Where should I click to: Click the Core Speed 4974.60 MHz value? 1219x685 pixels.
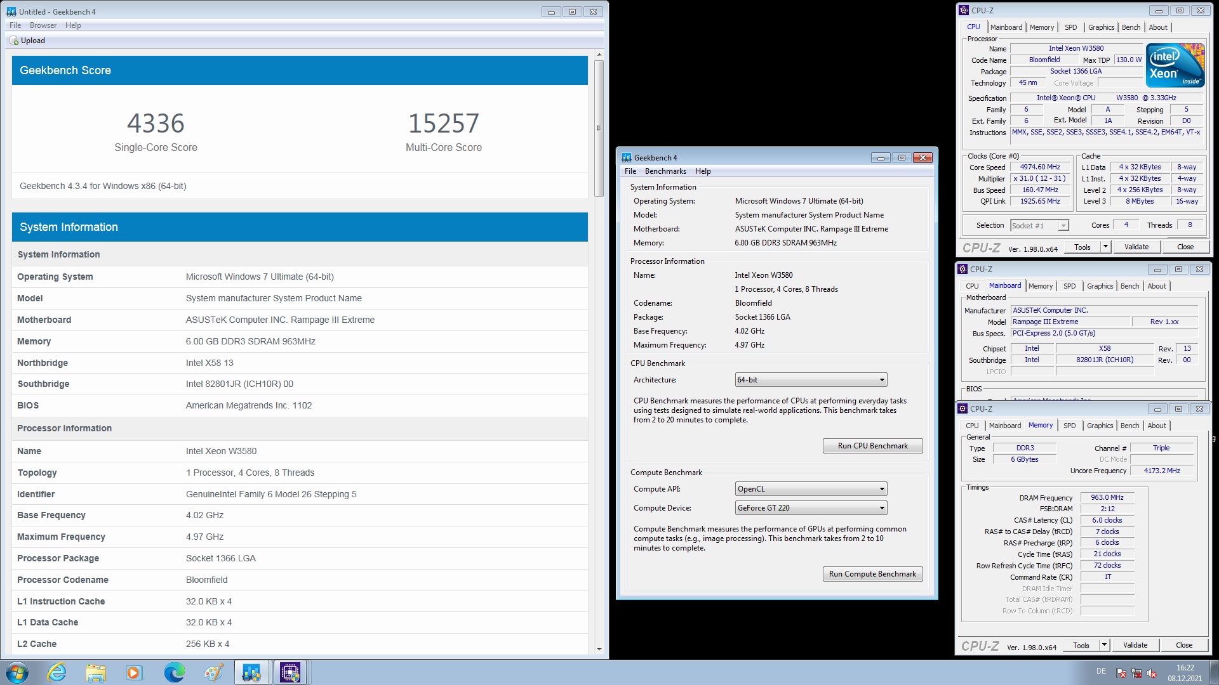point(1041,167)
